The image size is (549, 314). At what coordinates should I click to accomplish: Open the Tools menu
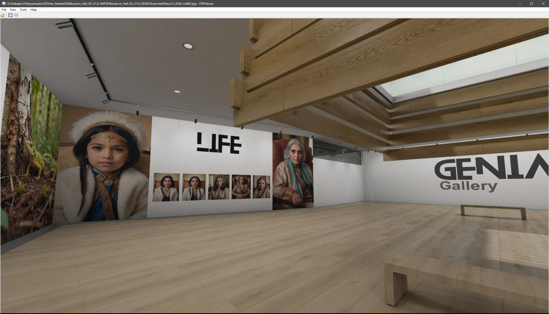tap(23, 9)
